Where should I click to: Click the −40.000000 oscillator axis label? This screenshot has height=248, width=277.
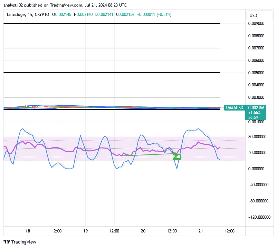[x=258, y=185]
